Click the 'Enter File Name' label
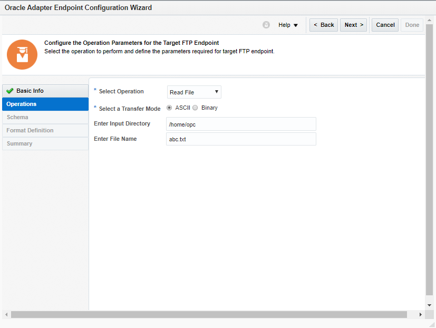 click(x=115, y=139)
